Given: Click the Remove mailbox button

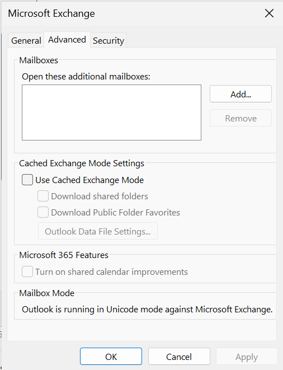Looking at the screenshot, I should (x=240, y=118).
